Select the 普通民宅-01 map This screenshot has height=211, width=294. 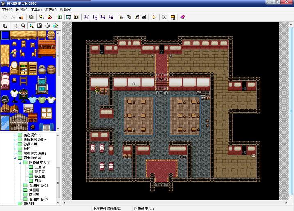pyautogui.click(x=39, y=185)
